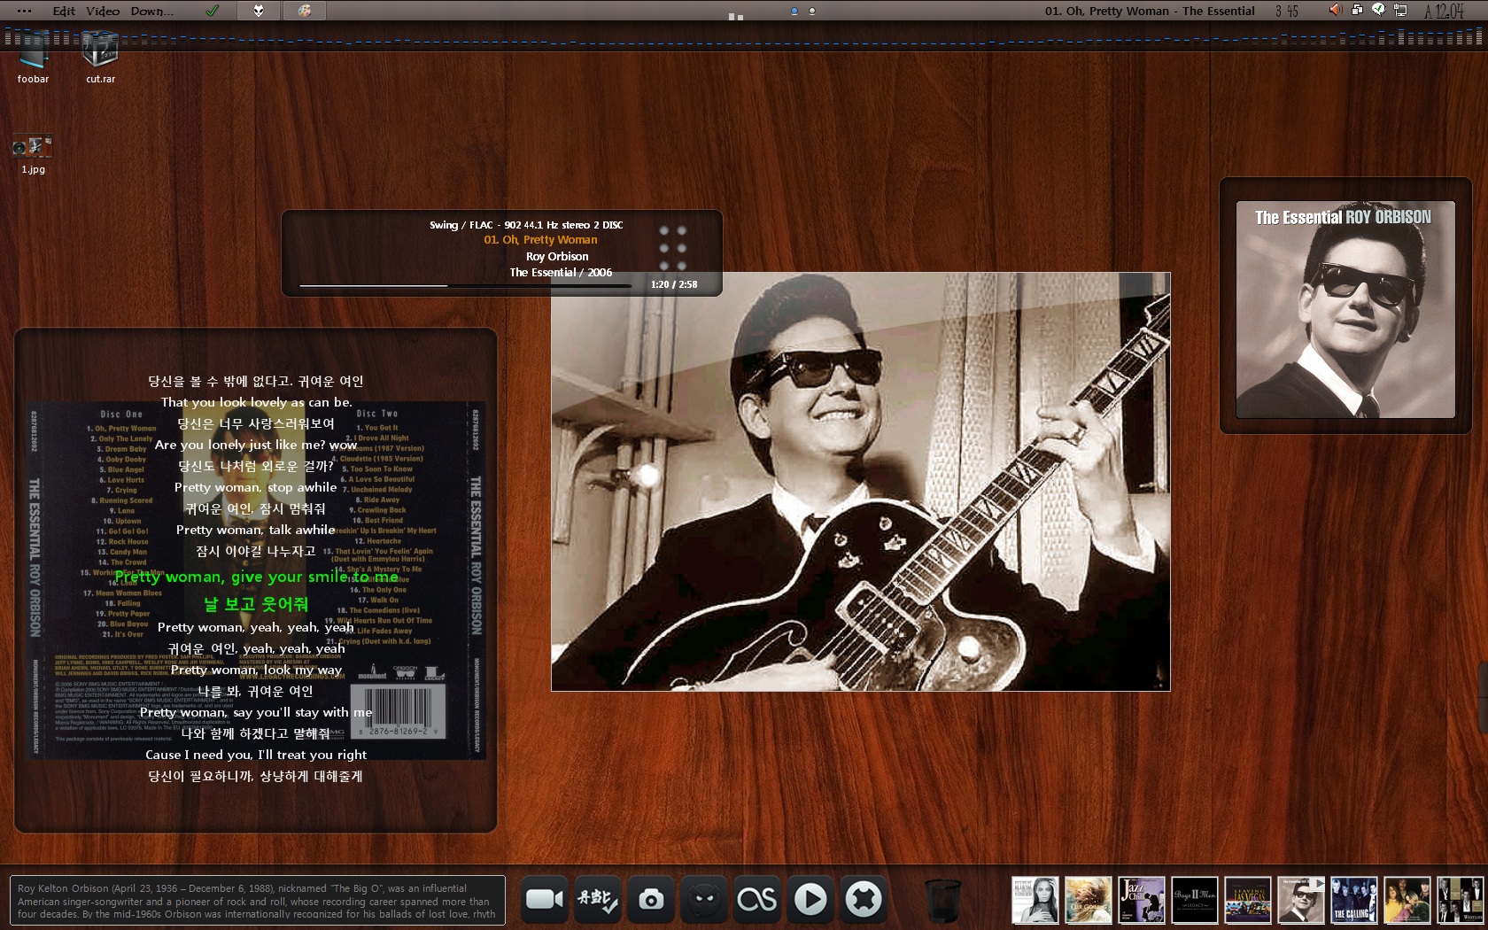Open the trash bin icon
The height and width of the screenshot is (930, 1488).
point(942,901)
